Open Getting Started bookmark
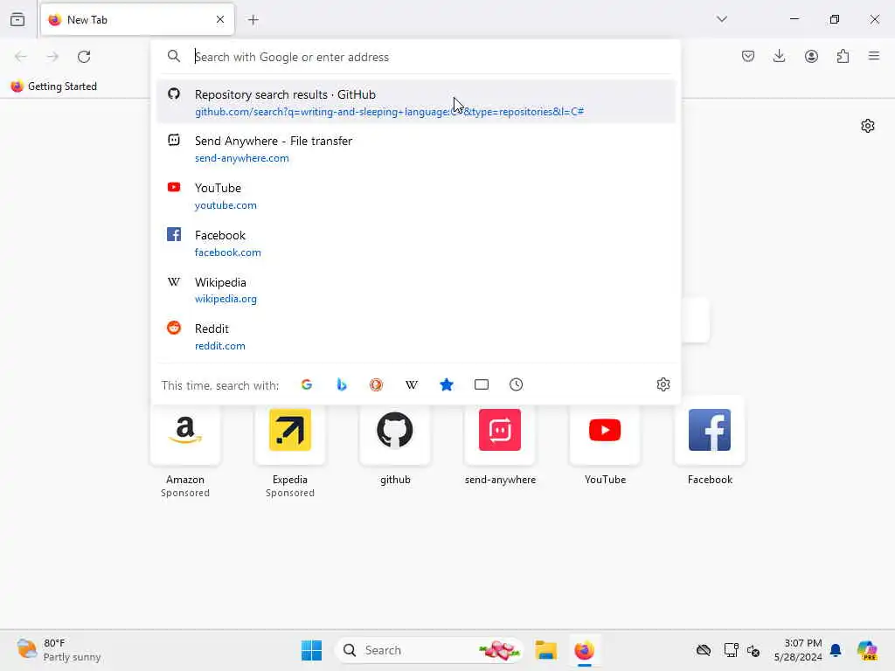The height and width of the screenshot is (671, 895). point(54,86)
